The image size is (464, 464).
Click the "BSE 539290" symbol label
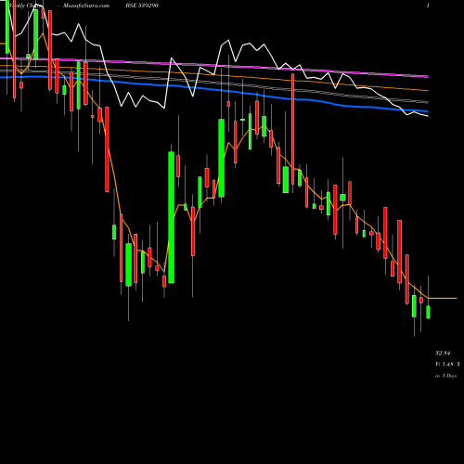pos(142,6)
